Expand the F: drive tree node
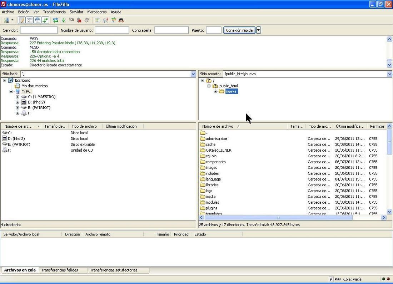Viewport: 393px width, 284px height. [x=18, y=113]
